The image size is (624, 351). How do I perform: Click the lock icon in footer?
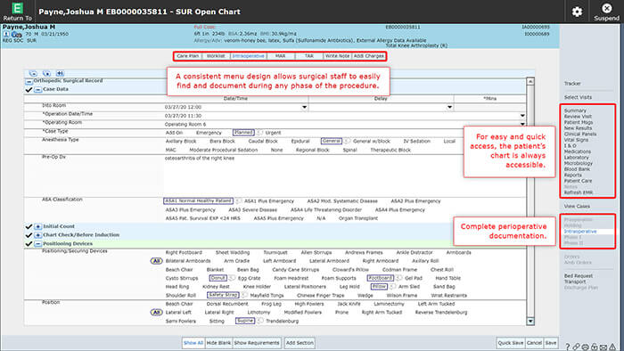pyautogui.click(x=595, y=347)
